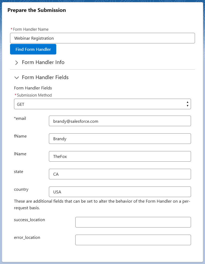Collapse the Form Handler Fields chevron

click(16, 78)
